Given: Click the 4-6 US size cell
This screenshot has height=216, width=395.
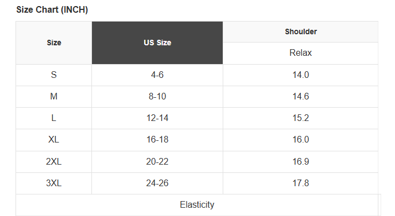Looking at the screenshot, I should coord(157,75).
